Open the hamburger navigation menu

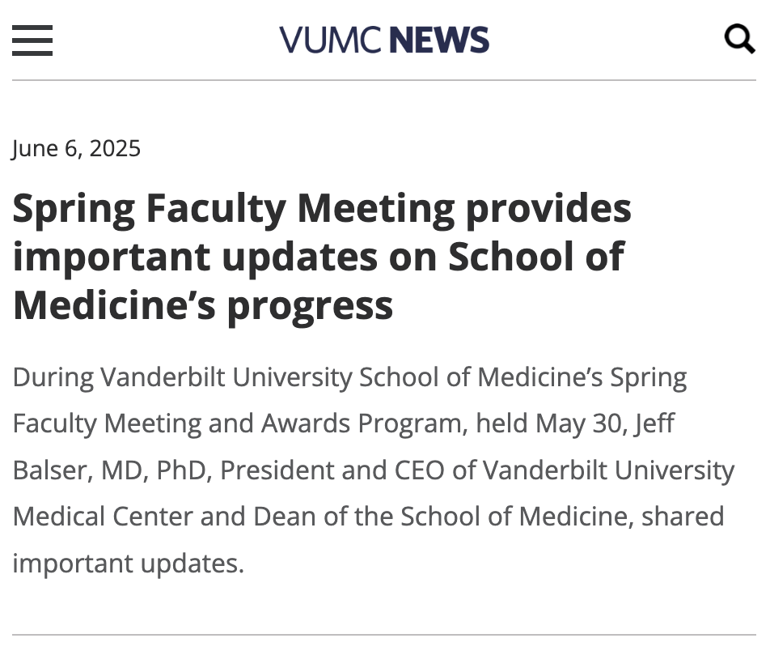click(32, 40)
